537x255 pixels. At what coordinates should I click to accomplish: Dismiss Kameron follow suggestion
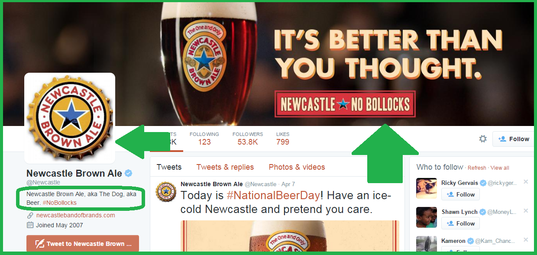coord(526,240)
